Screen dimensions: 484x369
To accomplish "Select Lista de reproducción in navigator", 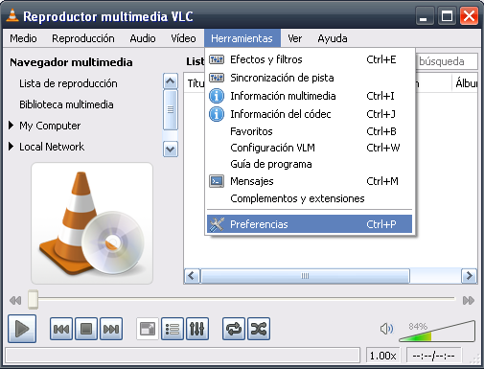I will pyautogui.click(x=68, y=83).
